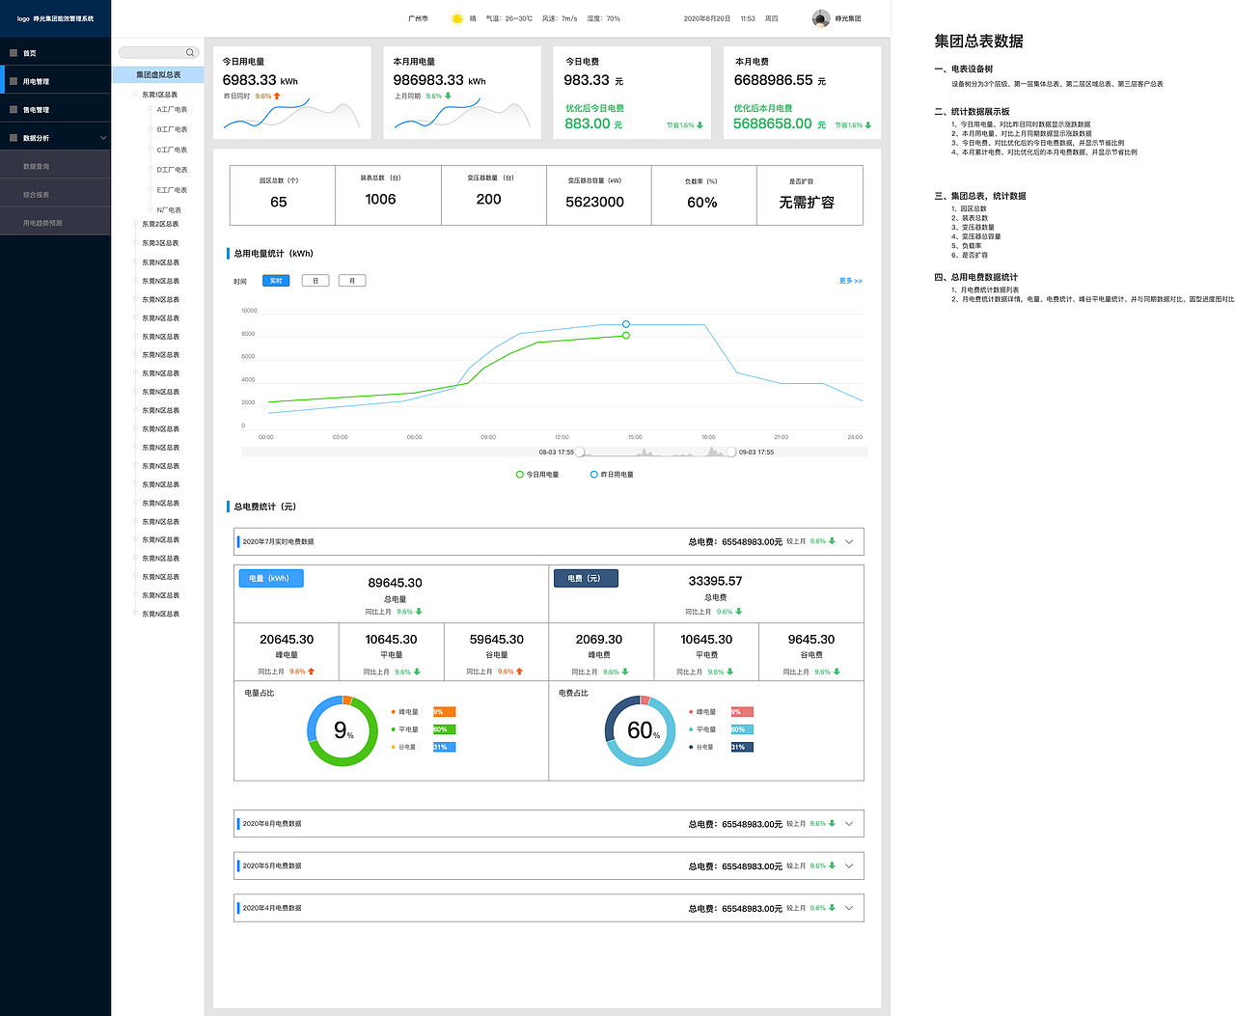Click the 广州市 location in the header

pos(418,18)
